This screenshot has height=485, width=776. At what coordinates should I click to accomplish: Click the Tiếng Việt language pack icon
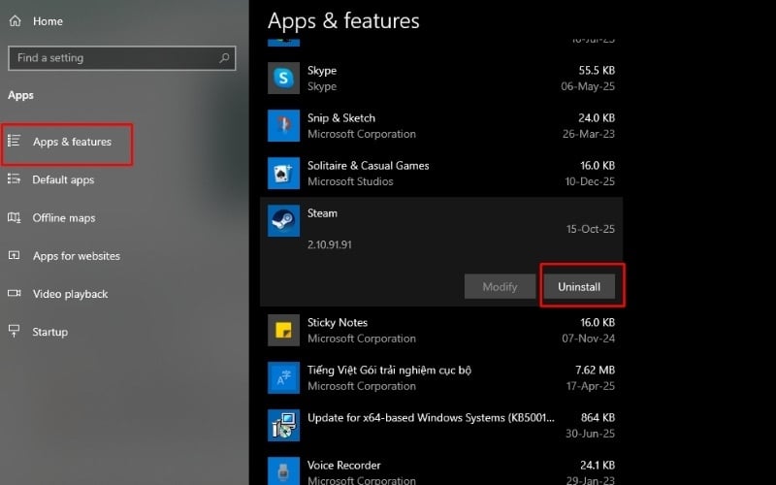pos(283,377)
